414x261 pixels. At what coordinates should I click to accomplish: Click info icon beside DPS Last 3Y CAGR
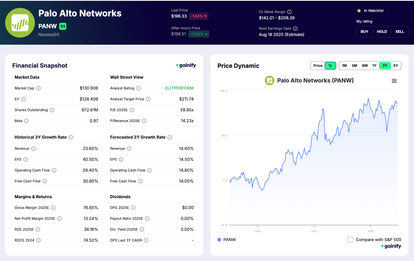[x=146, y=240]
